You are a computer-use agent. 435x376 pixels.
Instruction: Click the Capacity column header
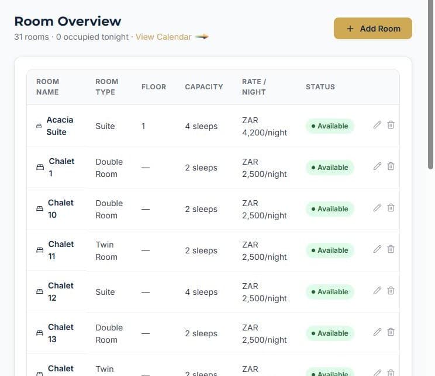click(x=204, y=87)
